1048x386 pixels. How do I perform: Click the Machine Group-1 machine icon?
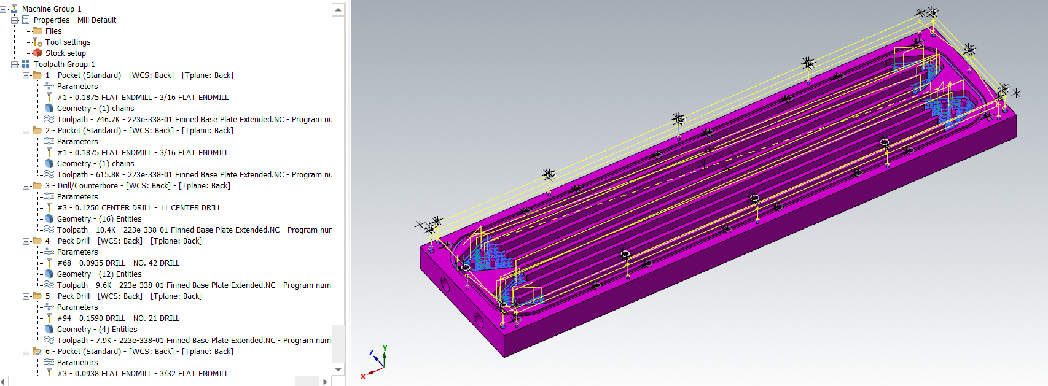14,9
